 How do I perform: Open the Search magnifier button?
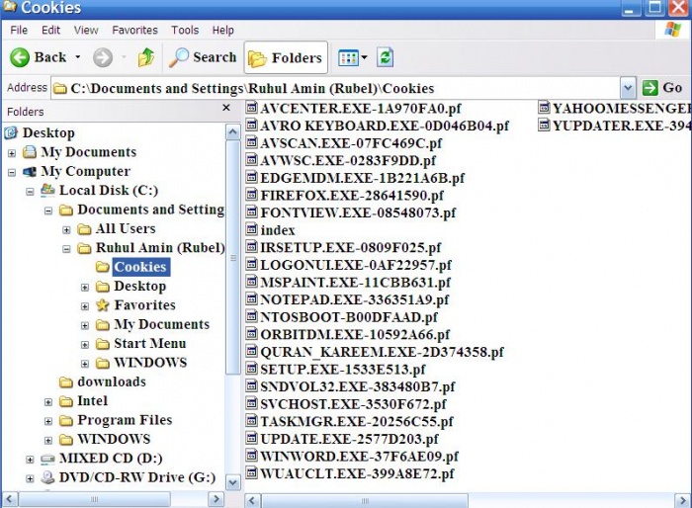[x=204, y=57]
